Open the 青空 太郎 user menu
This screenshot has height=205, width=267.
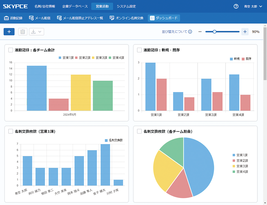click(253, 6)
